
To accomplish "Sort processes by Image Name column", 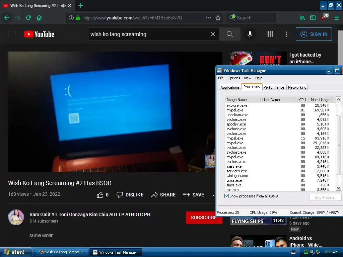I will click(243, 100).
